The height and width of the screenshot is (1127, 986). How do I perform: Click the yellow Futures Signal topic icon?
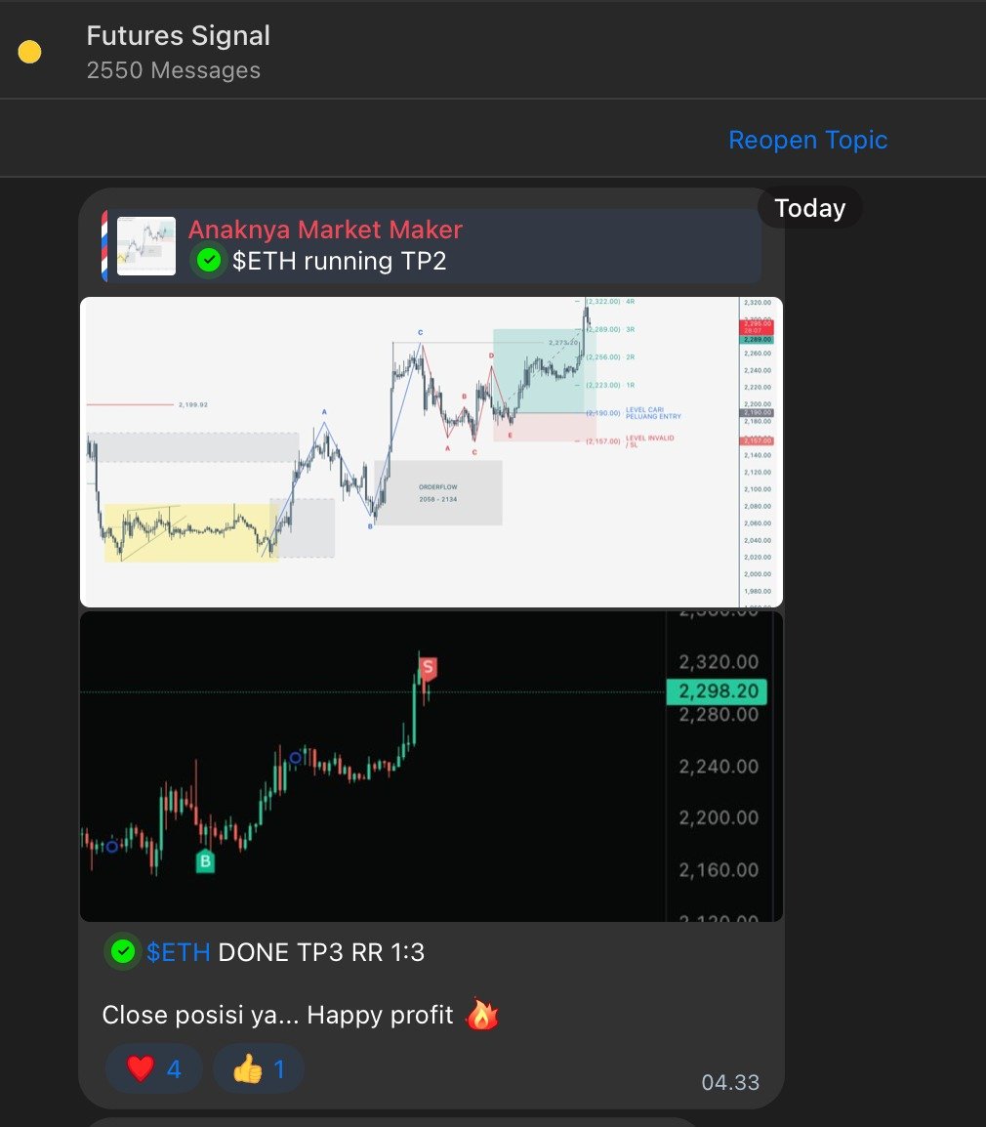[29, 52]
